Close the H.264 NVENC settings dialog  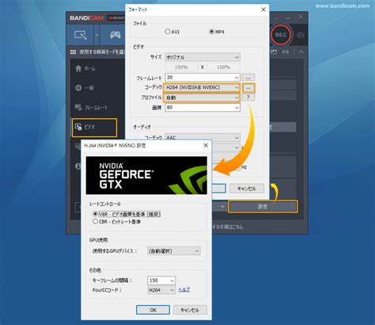point(206,145)
